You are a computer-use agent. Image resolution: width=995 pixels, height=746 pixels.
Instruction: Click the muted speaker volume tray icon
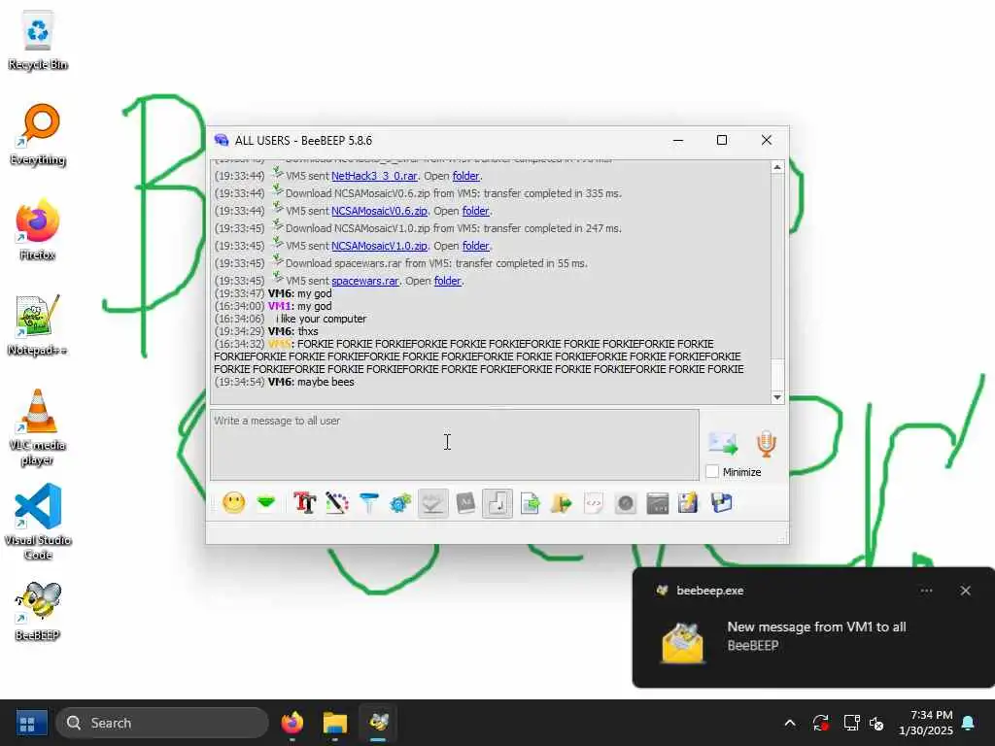tap(876, 723)
